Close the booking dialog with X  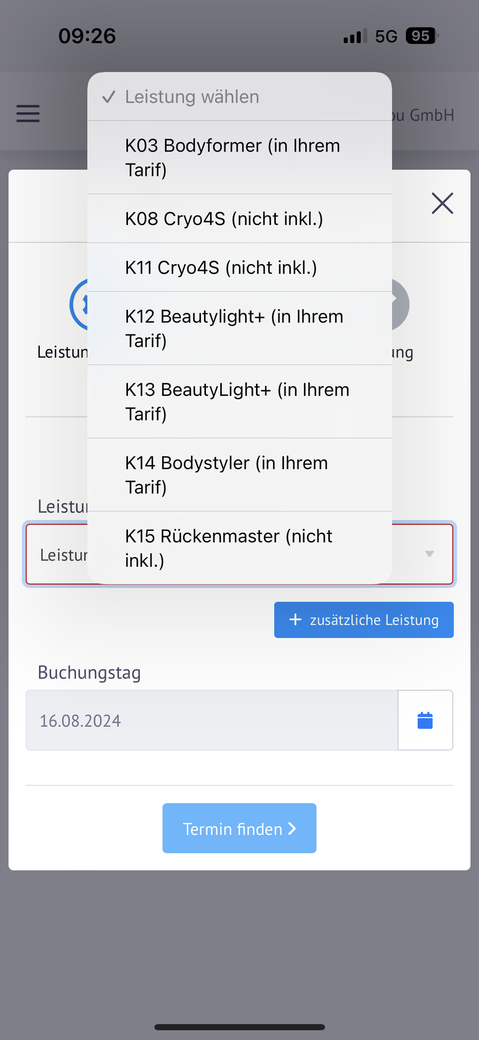click(x=442, y=203)
